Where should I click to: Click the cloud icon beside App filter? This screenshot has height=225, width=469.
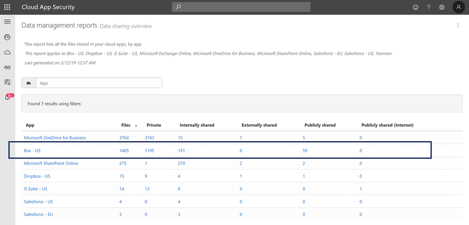pos(29,83)
